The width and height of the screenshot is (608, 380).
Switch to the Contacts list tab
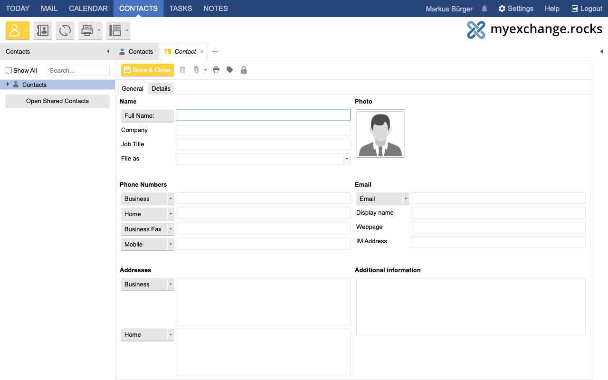(x=136, y=51)
